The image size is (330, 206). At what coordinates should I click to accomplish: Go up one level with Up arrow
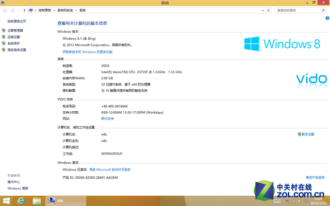click(x=24, y=10)
